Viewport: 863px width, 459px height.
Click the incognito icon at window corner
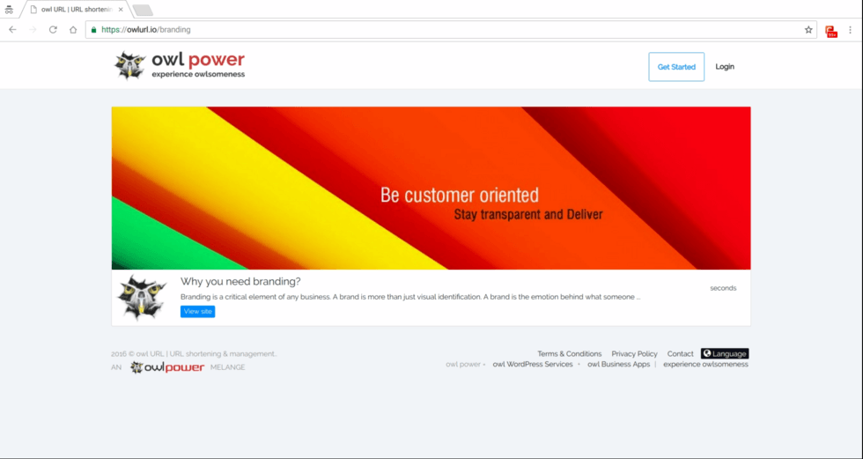pyautogui.click(x=9, y=10)
